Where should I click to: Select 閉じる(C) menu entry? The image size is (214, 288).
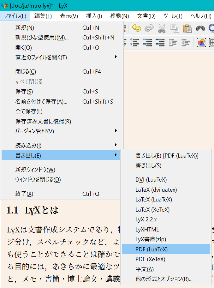62,72
